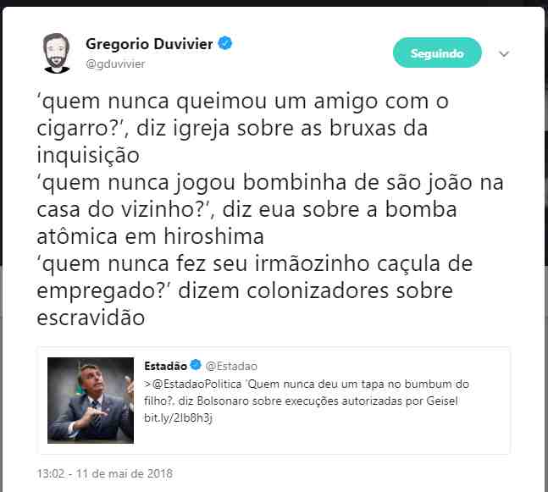Click the tweet line ending with escravidão
The height and width of the screenshot is (492, 548).
coord(91,318)
